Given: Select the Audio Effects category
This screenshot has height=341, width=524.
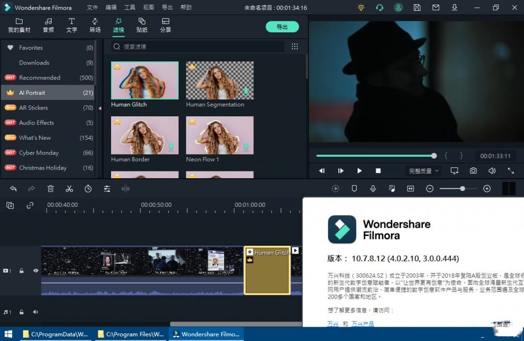Looking at the screenshot, I should tap(49, 123).
